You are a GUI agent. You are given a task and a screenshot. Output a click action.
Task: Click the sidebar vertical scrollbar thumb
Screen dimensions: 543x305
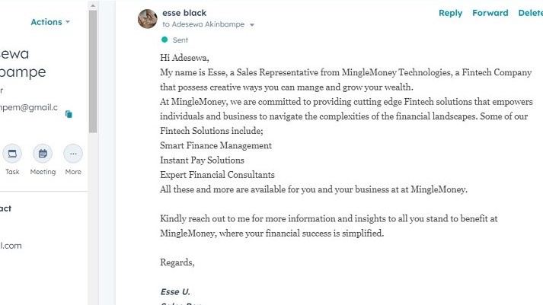(93, 71)
